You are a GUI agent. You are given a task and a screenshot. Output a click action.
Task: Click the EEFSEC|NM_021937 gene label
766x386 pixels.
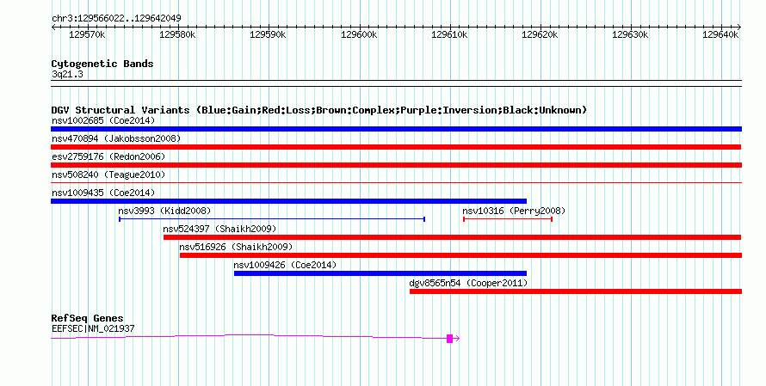pos(93,329)
